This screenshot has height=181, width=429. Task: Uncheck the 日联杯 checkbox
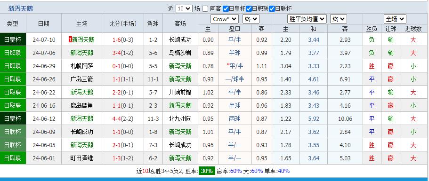coord(272,9)
